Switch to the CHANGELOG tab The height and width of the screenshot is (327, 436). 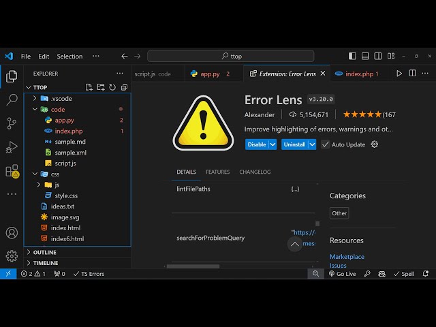click(x=255, y=172)
